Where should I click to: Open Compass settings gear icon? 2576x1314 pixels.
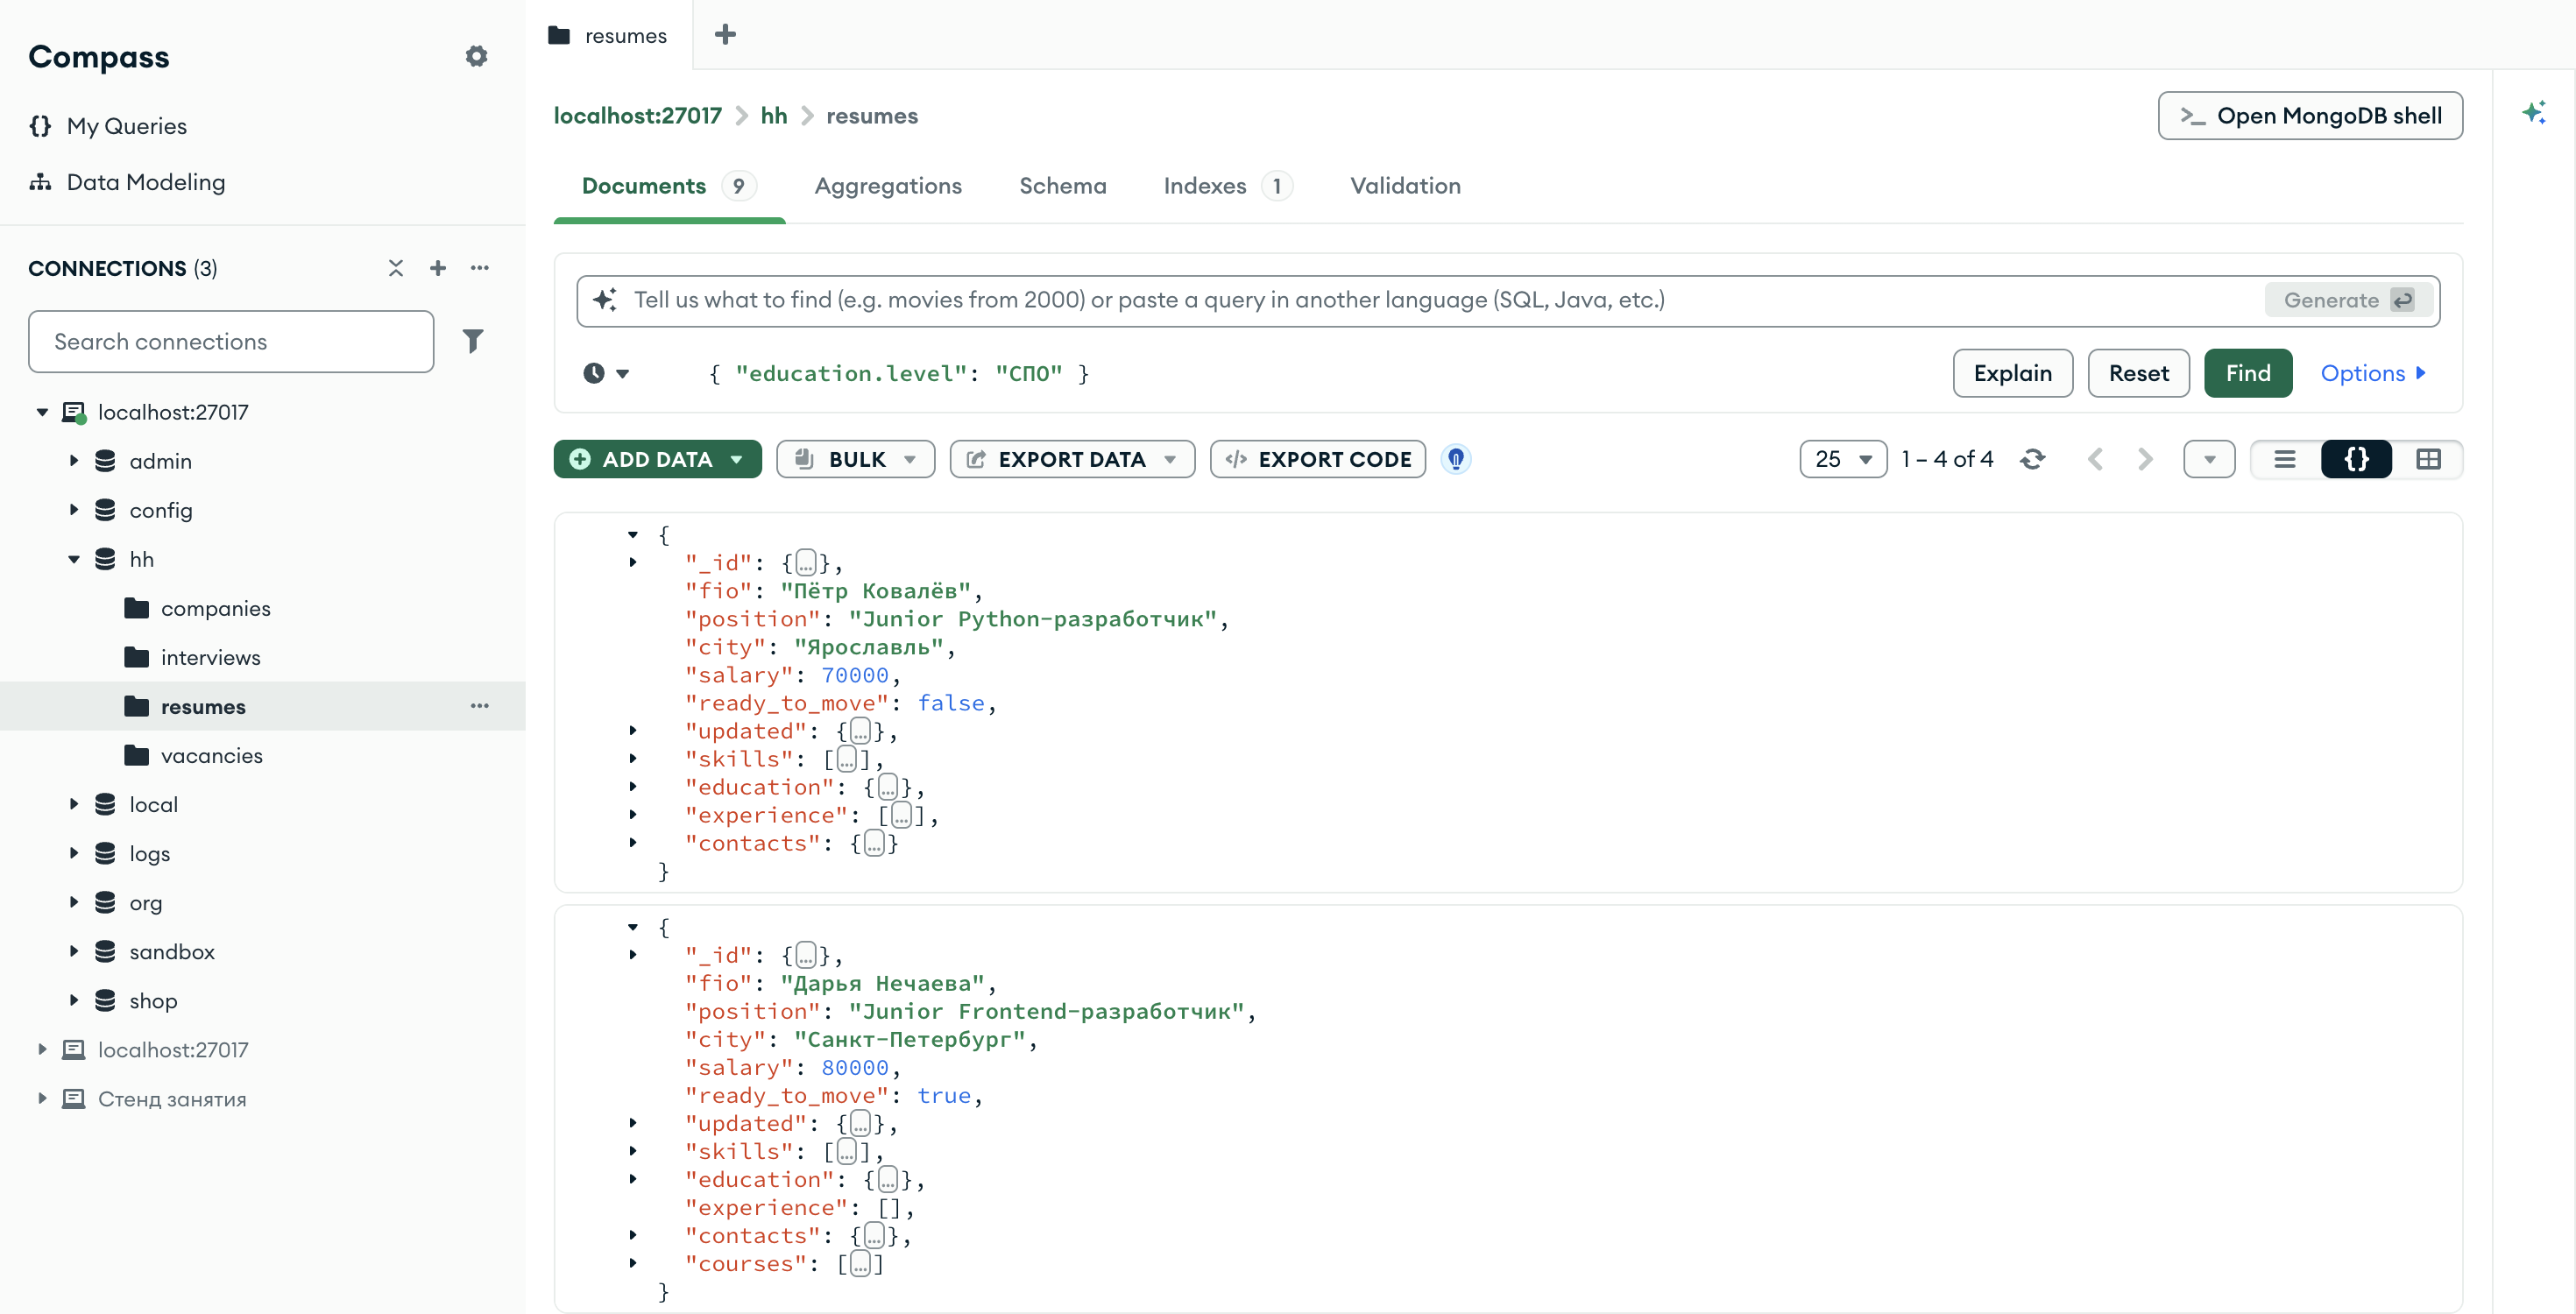pyautogui.click(x=476, y=56)
